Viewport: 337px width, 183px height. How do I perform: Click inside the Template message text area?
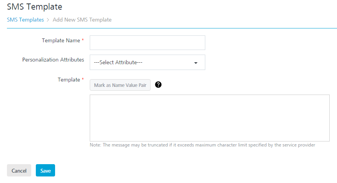pyautogui.click(x=210, y=118)
